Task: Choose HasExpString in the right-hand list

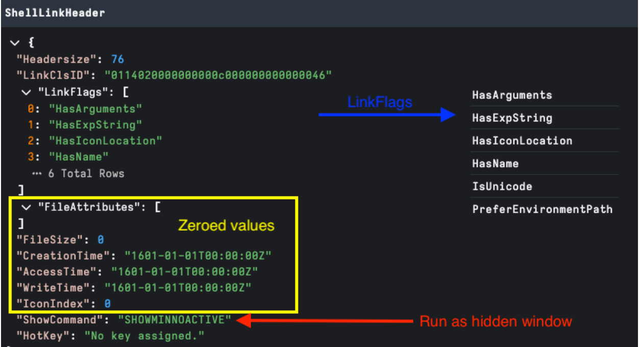Action: (512, 118)
